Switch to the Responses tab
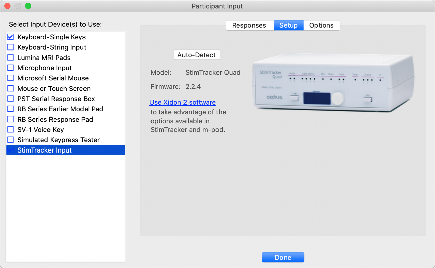Viewport: 435px width, 268px height. pos(249,25)
